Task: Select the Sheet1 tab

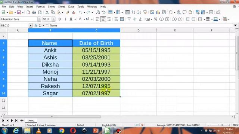Action: [31, 121]
